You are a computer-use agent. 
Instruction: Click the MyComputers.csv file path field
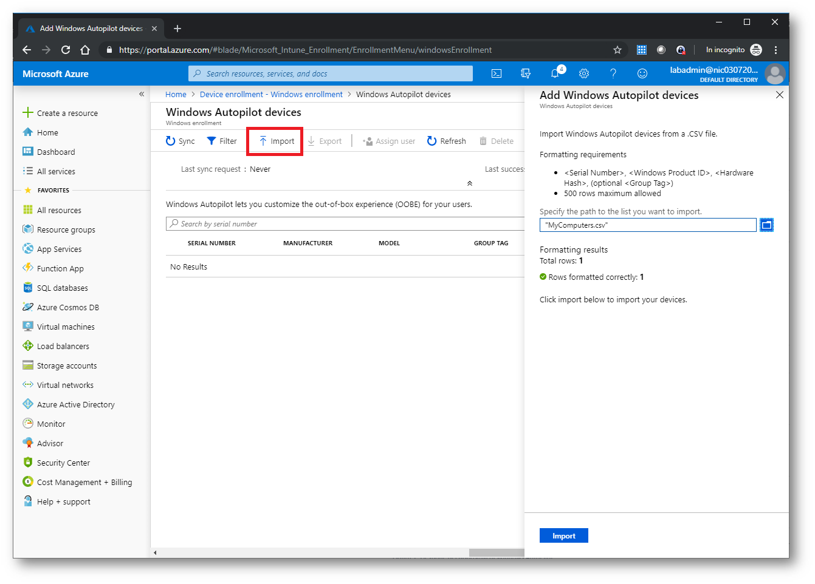tap(648, 225)
